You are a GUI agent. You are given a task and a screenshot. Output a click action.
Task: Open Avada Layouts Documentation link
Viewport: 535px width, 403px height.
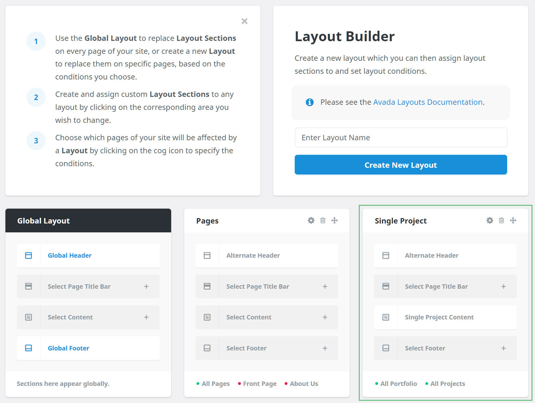pos(428,102)
